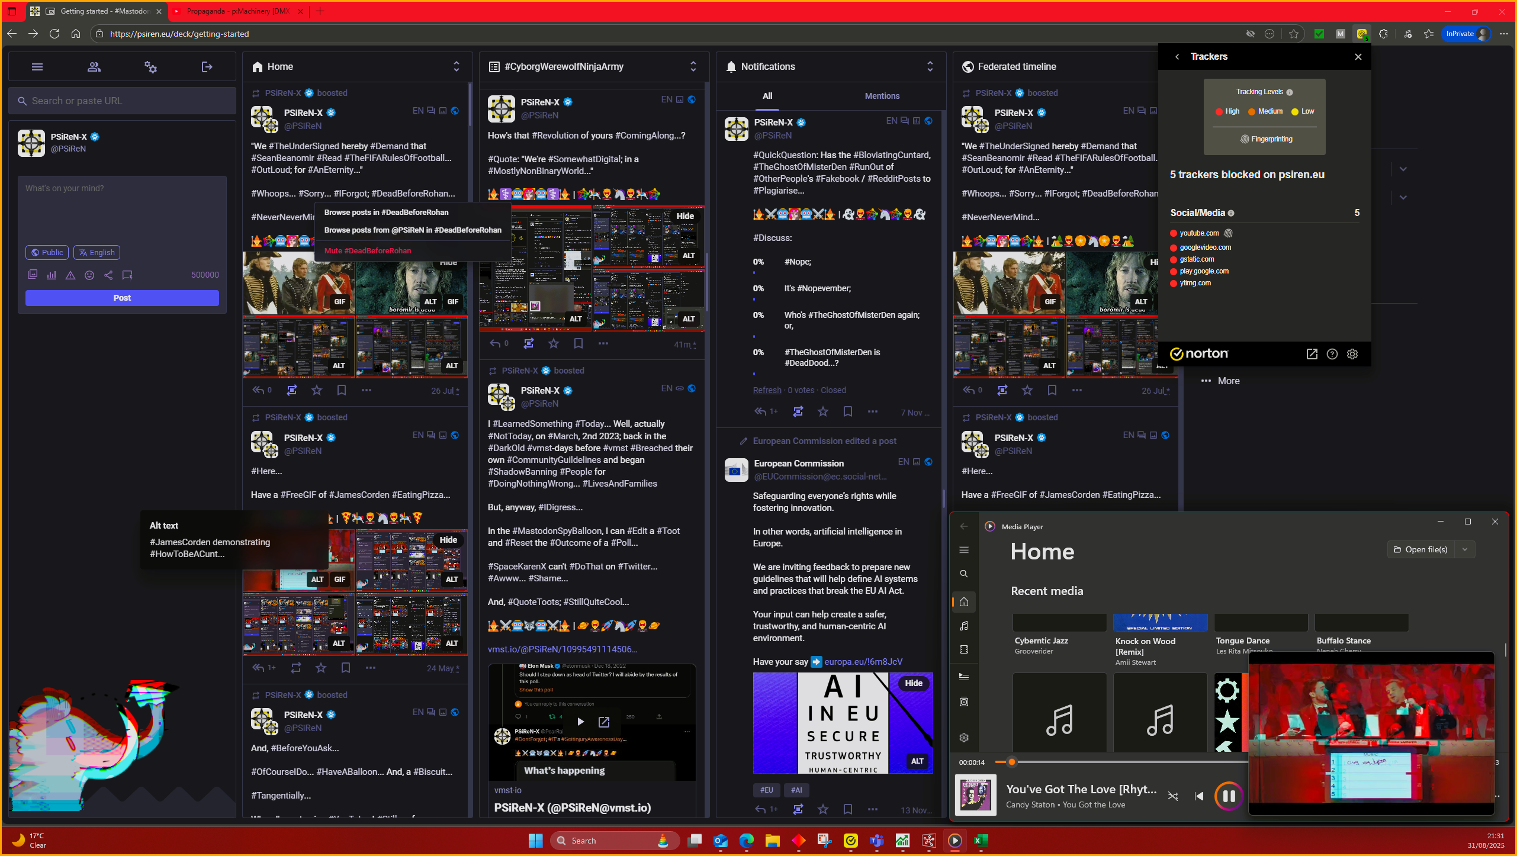Screen dimensions: 1517x856
Task: Toggle the Public visibility selector
Action: pyautogui.click(x=47, y=252)
